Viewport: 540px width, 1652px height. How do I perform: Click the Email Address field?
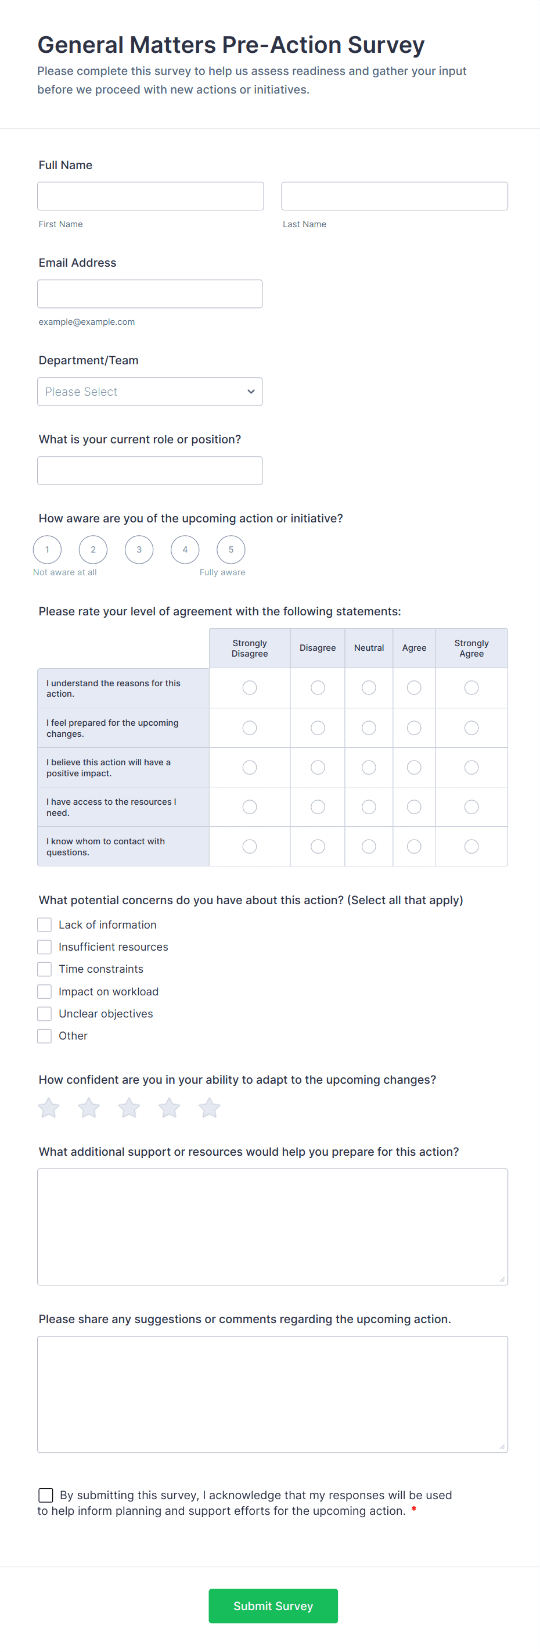[x=150, y=293]
